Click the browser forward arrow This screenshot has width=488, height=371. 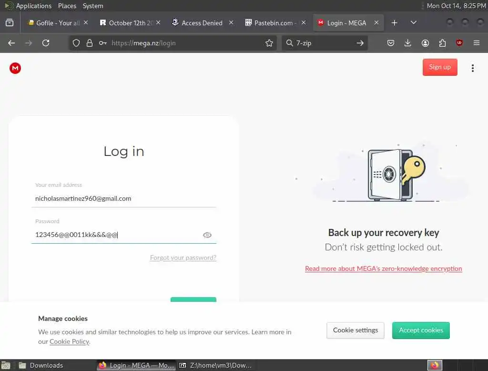click(x=28, y=43)
